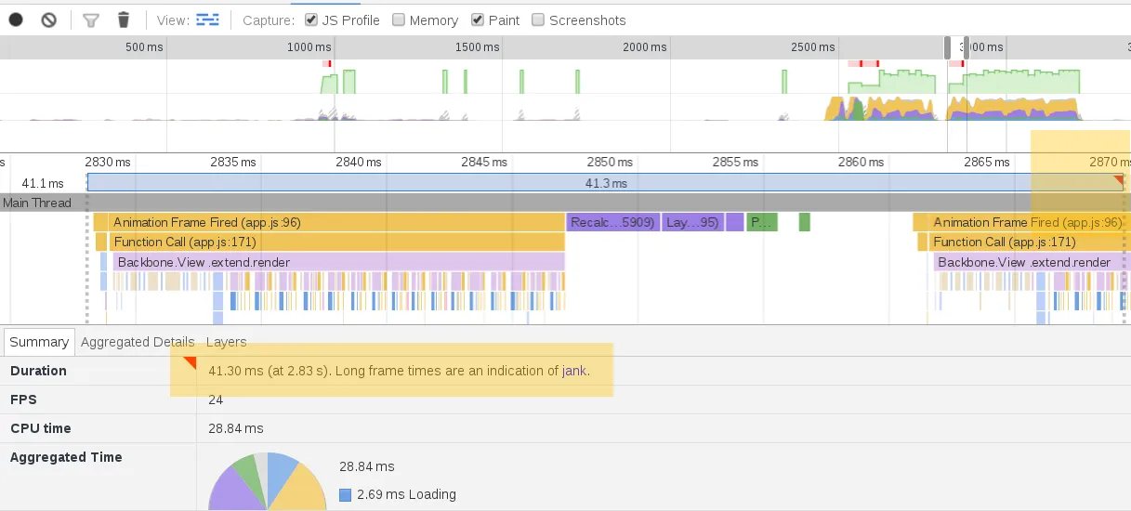Click the red long-frame warning triangle in timeline
Screen dimensions: 1131x511
(x=1118, y=179)
